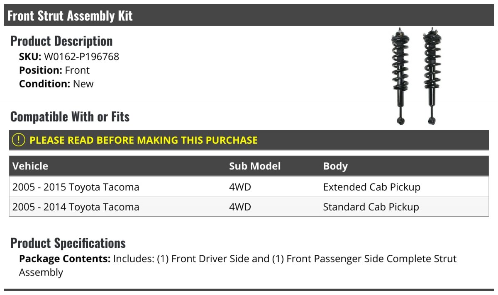498x295 pixels.
Task: Click the Front Strut Assembly Kit title
Action: [x=70, y=16]
